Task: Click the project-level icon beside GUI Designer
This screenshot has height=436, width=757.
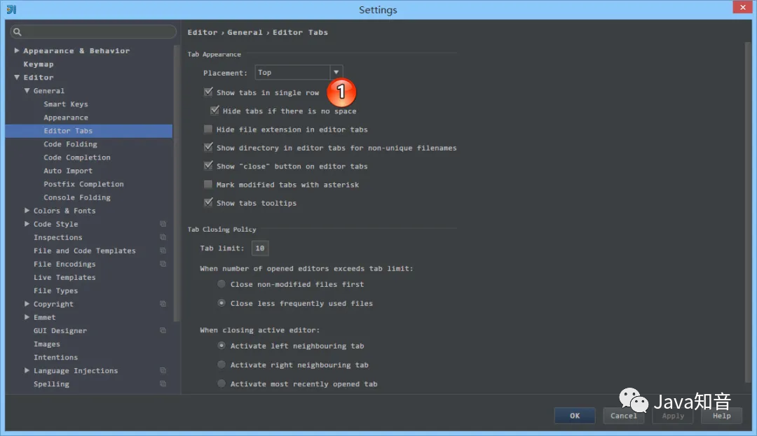Action: pyautogui.click(x=163, y=330)
